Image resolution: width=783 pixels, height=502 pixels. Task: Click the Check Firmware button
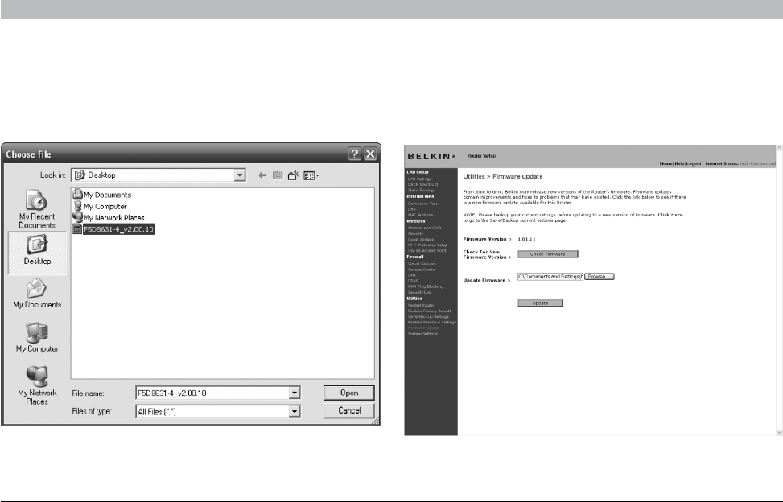548,254
